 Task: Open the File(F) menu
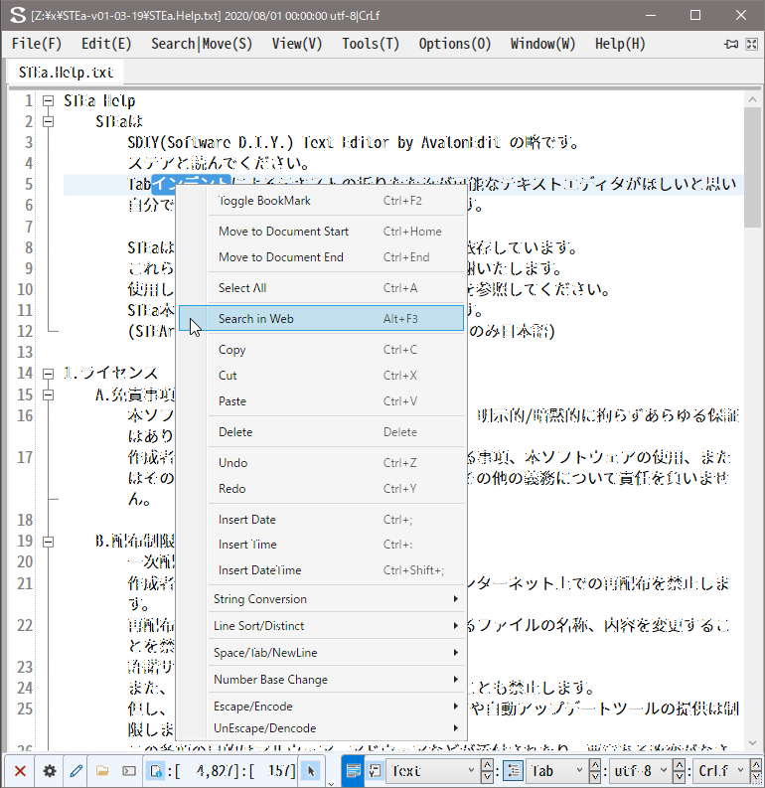pyautogui.click(x=37, y=44)
